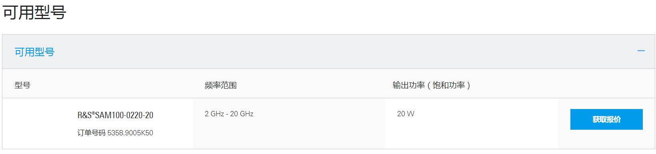Viewport: 656px width, 154px height.
Task: Click the blue 可用型号 accordion title
Action: (x=34, y=52)
